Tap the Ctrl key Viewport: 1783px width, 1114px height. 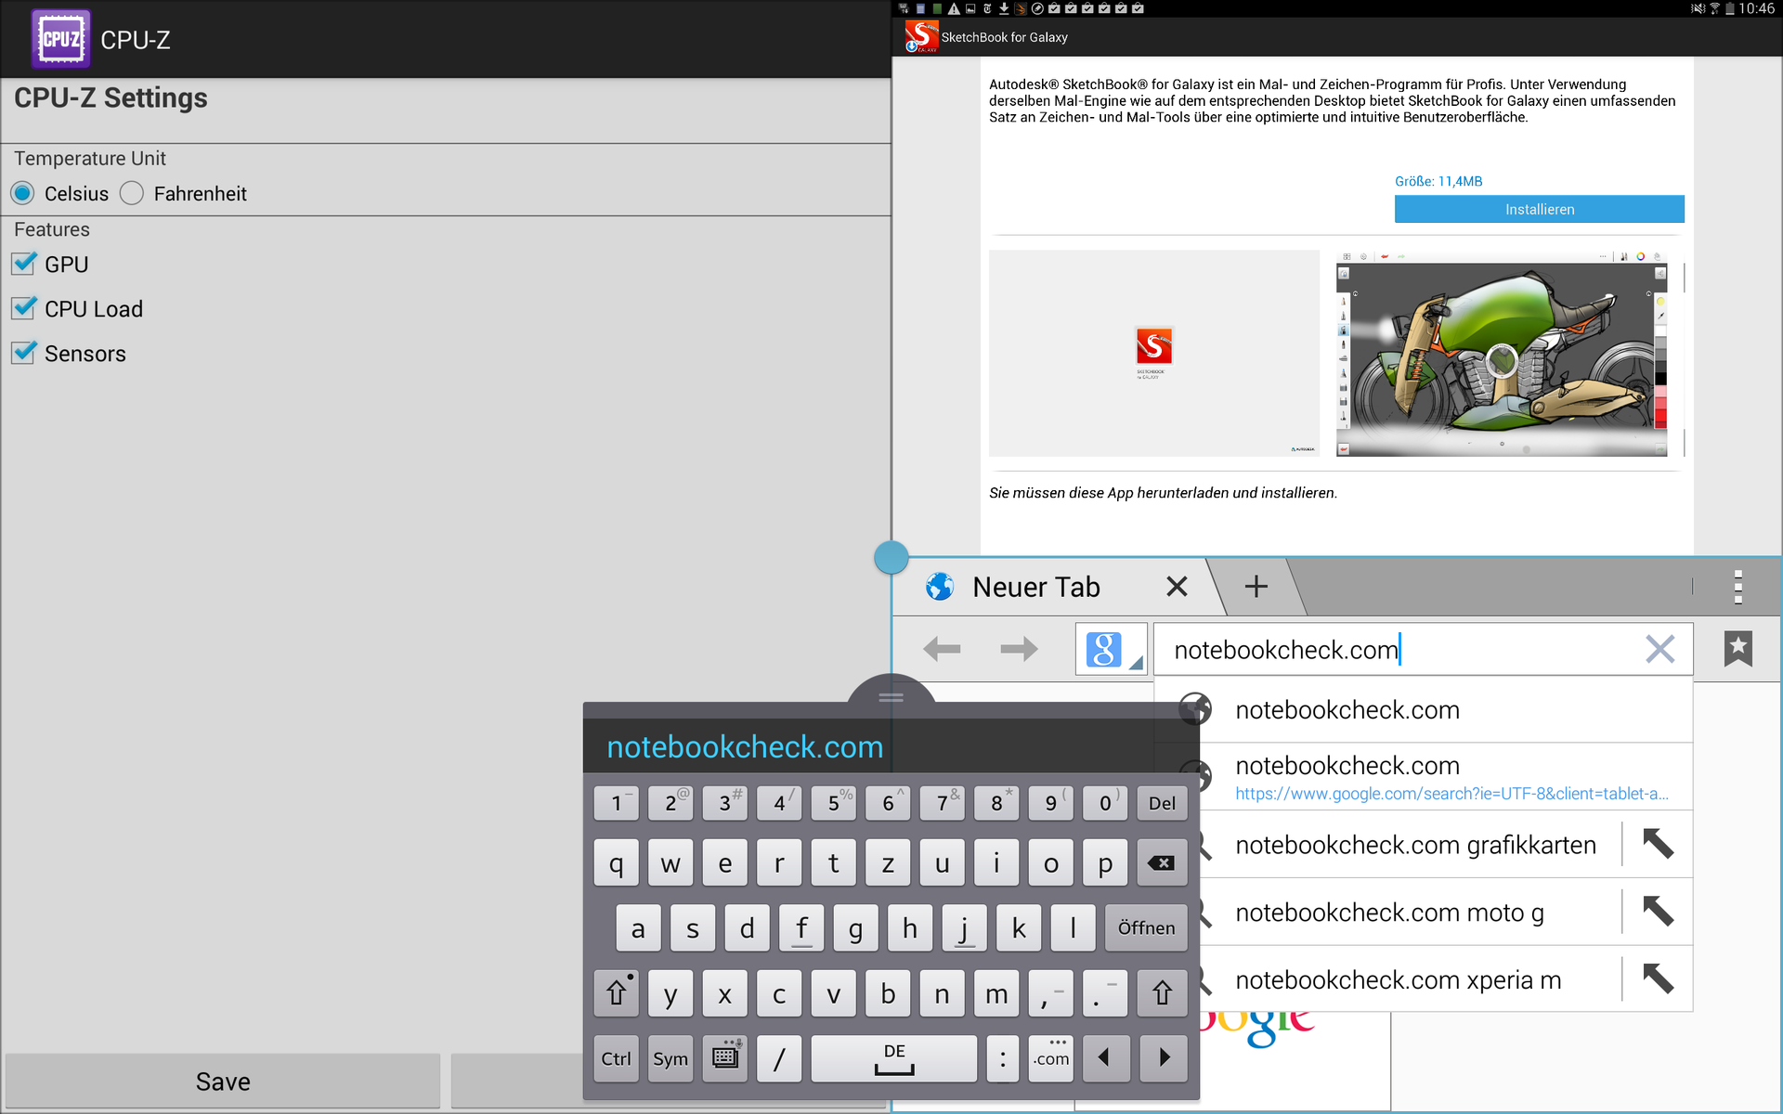(616, 1058)
